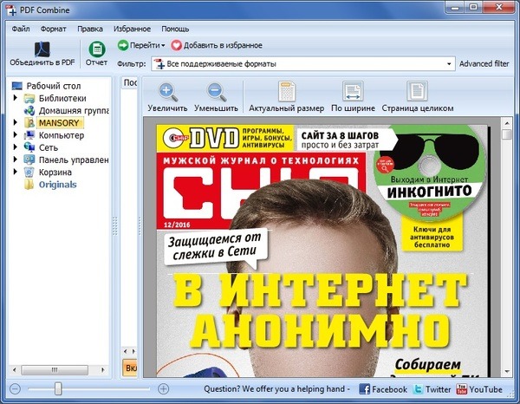Click the Facebook icon in status bar
Image resolution: width=520 pixels, height=404 pixels.
pyautogui.click(x=364, y=389)
